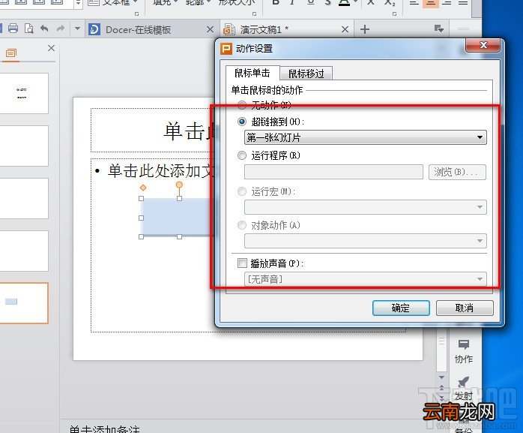Image resolution: width=523 pixels, height=433 pixels.
Task: Select the fifth slide thumbnail with blue shape
Action: (x=24, y=303)
